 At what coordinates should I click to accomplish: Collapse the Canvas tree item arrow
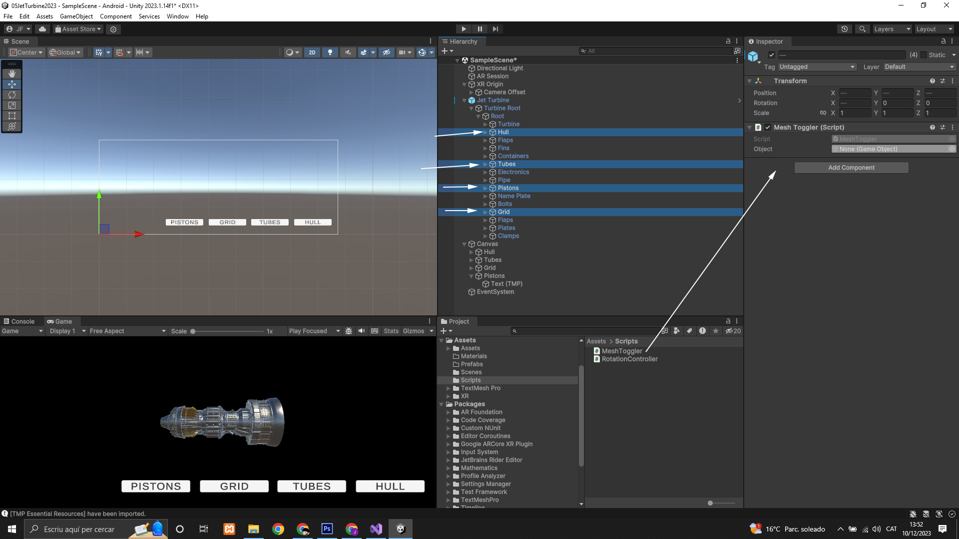(x=464, y=244)
